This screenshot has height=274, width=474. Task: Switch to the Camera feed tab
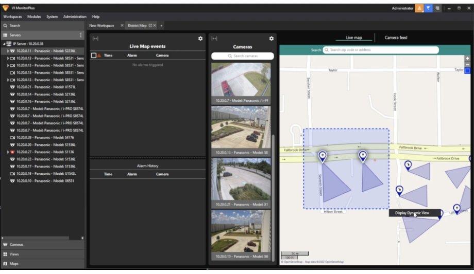pos(396,38)
